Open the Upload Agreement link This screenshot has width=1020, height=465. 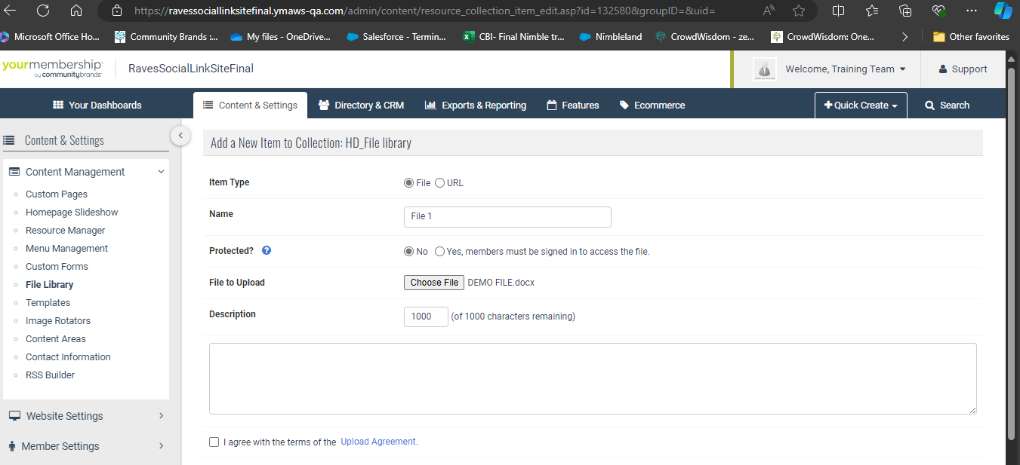379,442
